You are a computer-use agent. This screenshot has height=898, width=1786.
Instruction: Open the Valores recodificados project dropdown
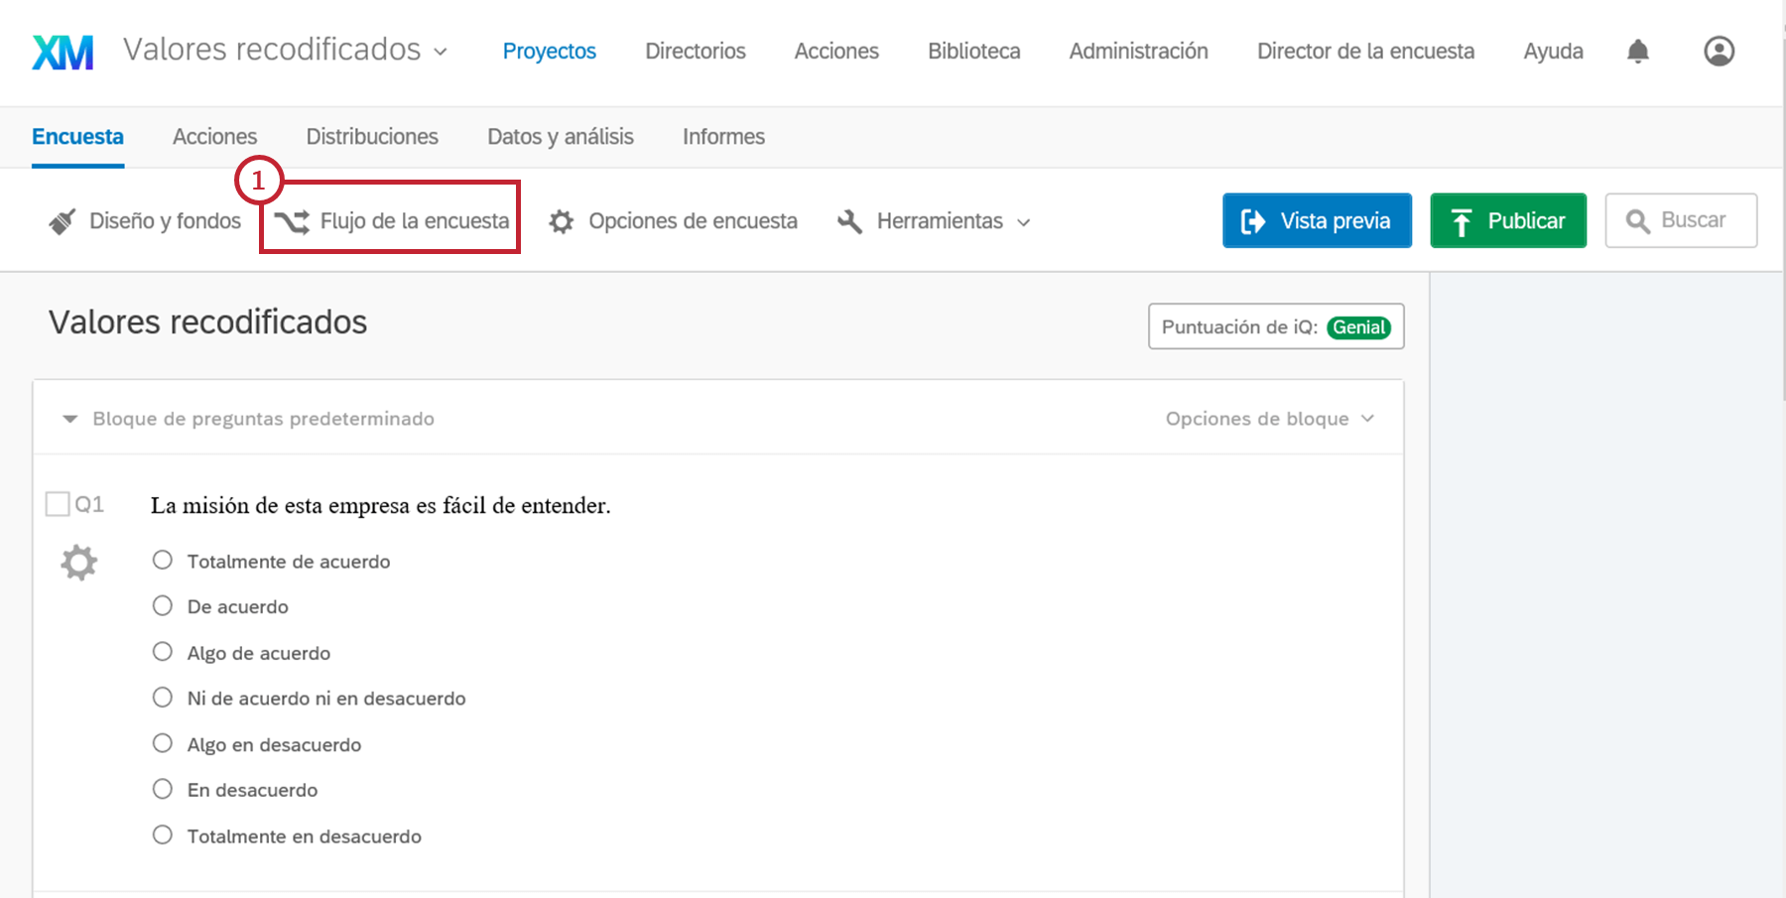point(441,51)
